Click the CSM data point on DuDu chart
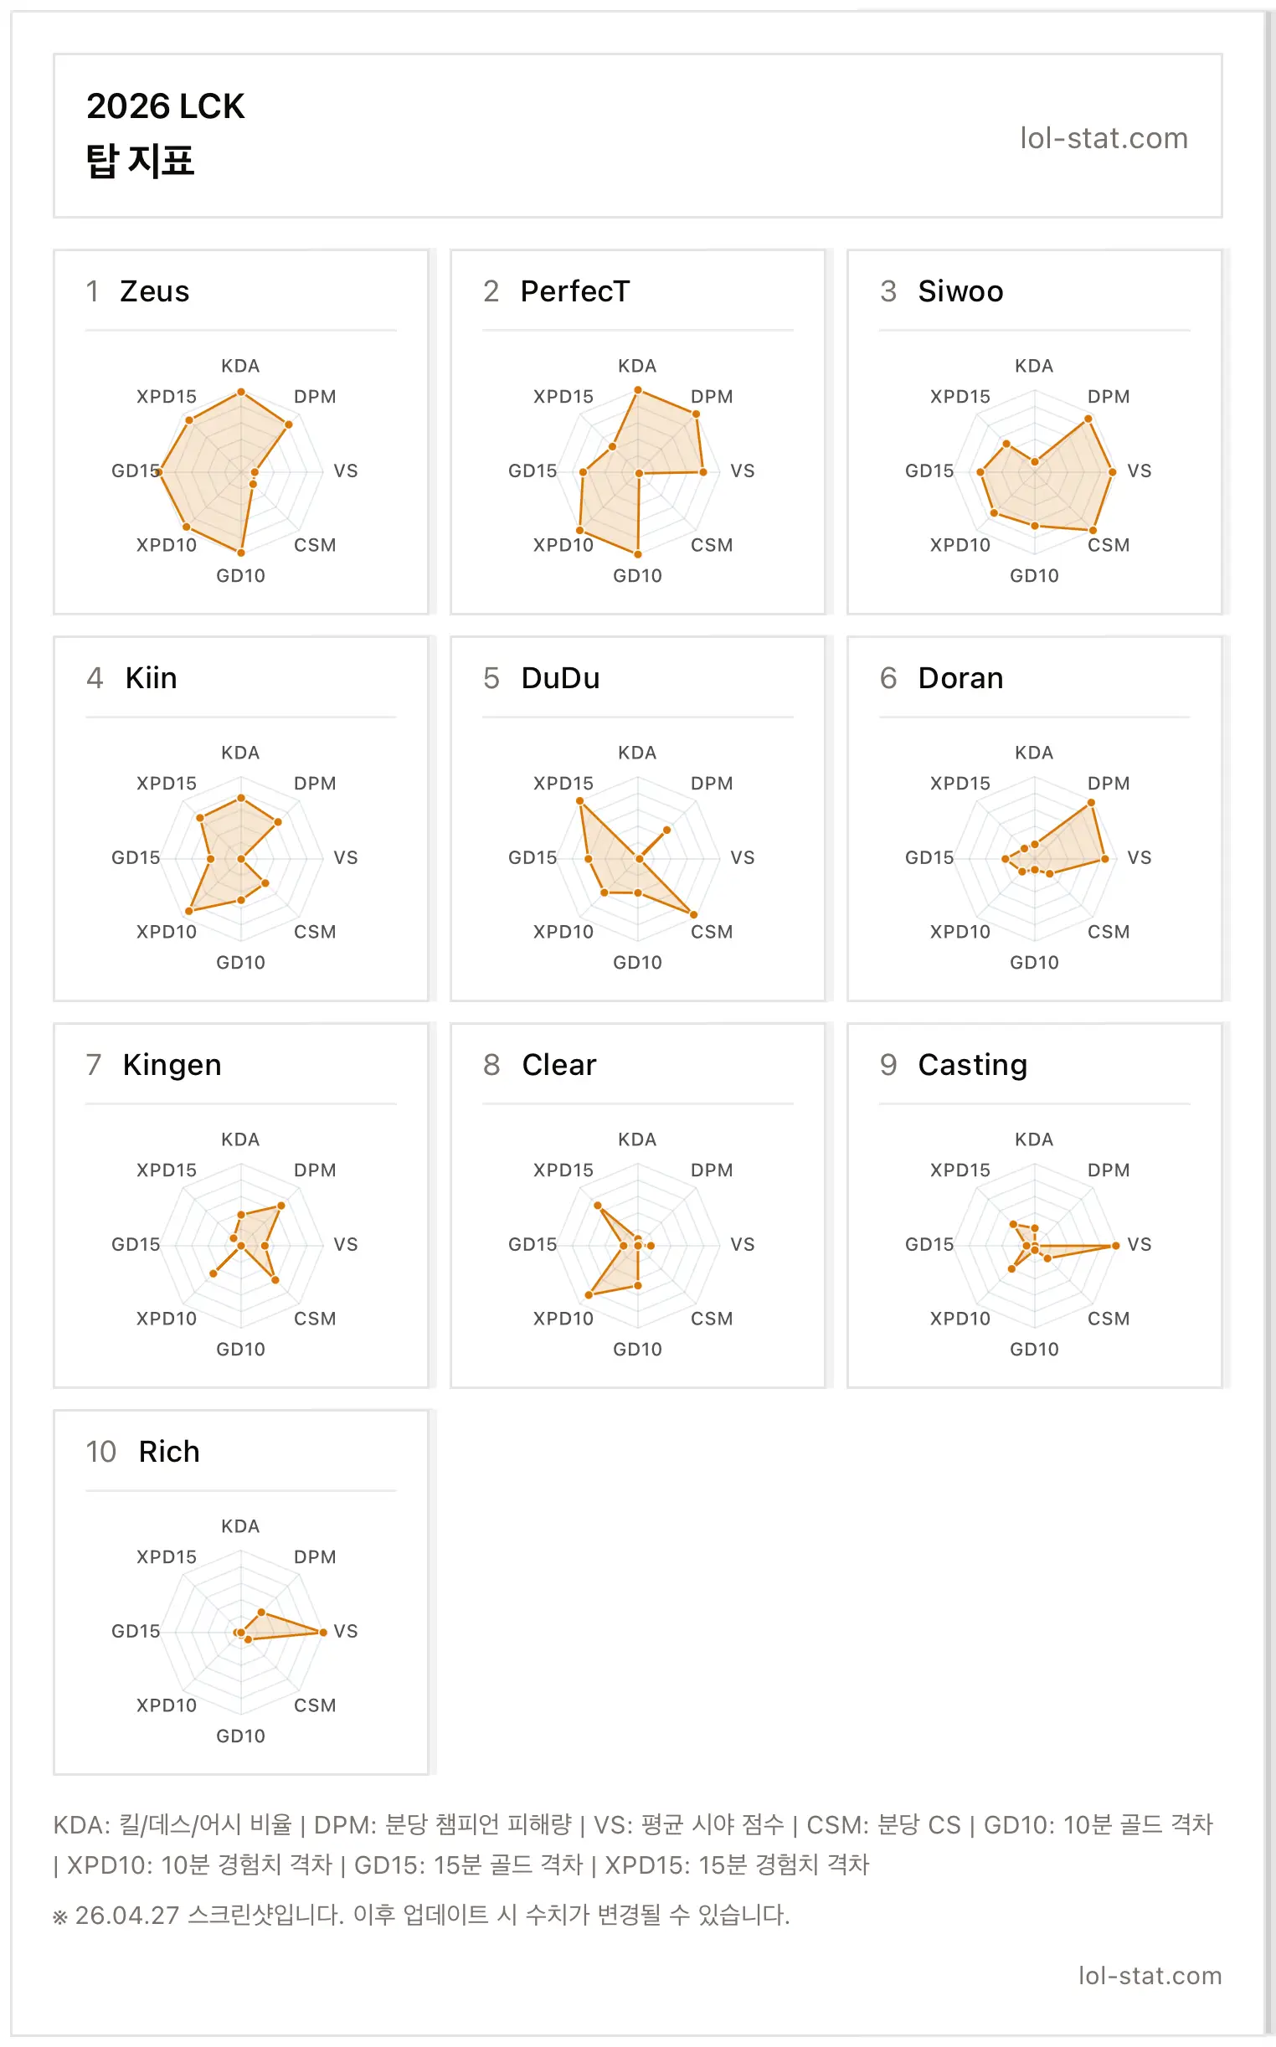Image resolution: width=1276 pixels, height=2047 pixels. click(x=694, y=913)
